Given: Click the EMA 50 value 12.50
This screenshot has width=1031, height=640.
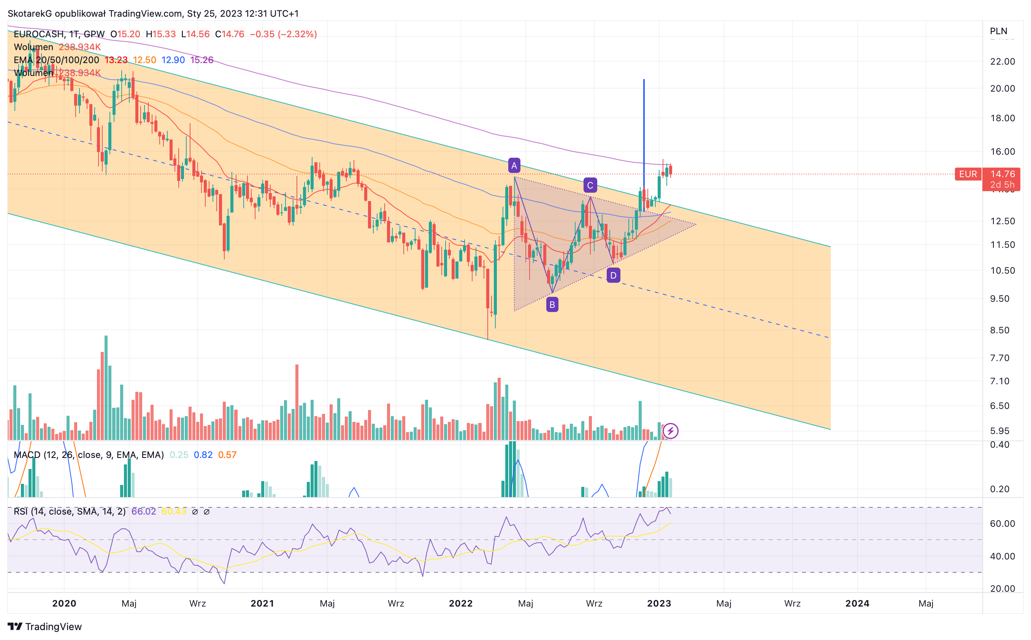Looking at the screenshot, I should point(144,60).
